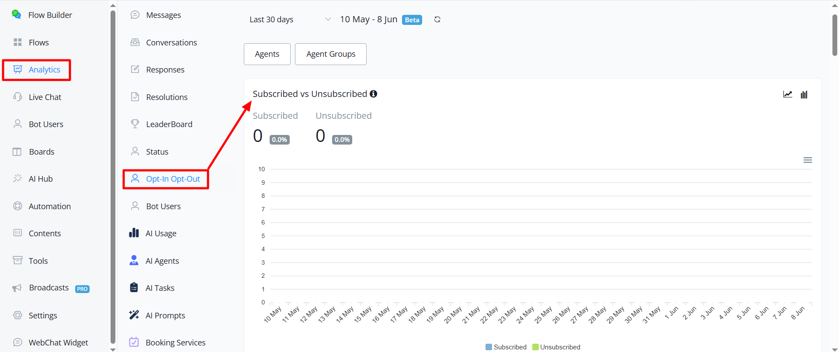
Task: Click the Subscribed 0.0% badge
Action: 280,140
